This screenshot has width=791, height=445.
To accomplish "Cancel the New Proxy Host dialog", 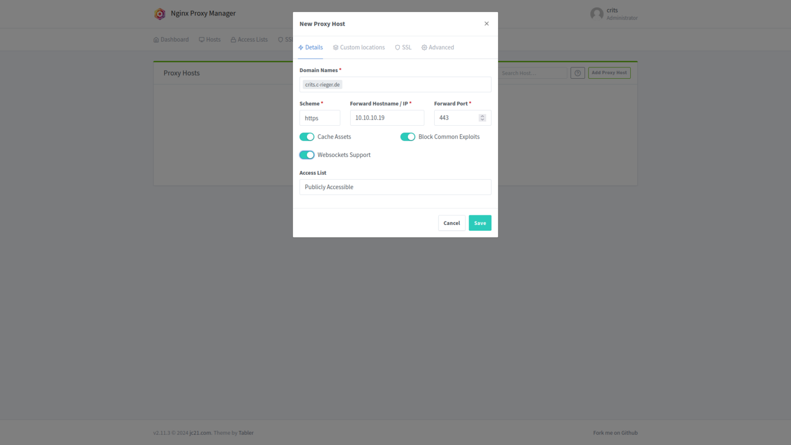I will 452,223.
